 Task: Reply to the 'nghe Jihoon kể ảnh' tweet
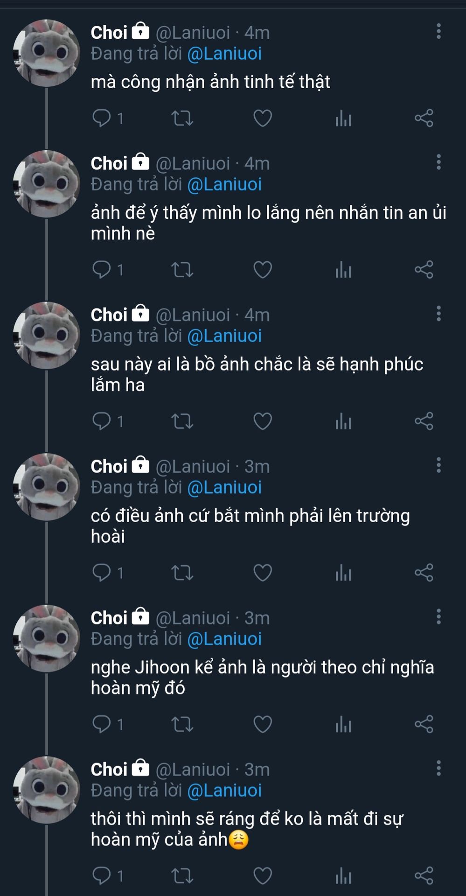click(x=102, y=724)
